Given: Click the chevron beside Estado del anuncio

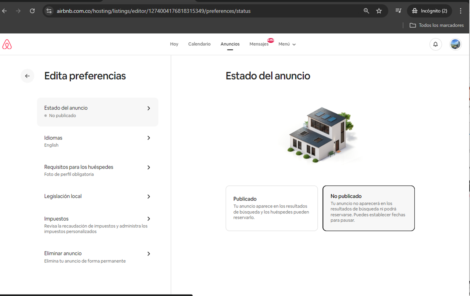Looking at the screenshot, I should point(149,108).
